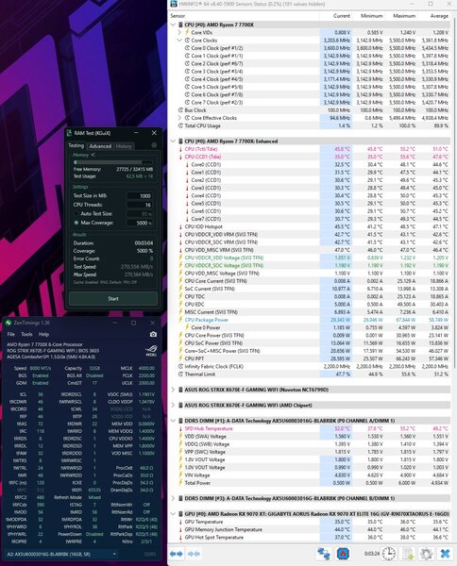Viewport: 457px width, 566px height.
Task: Open History tab in RAM Test
Action: (124, 146)
